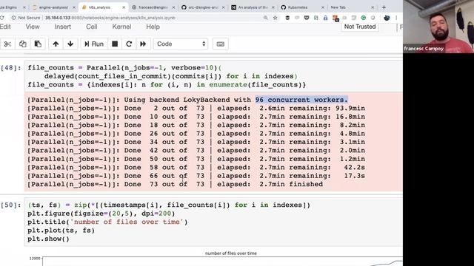
Task: Click the cell prompt '[50]:'
Action: click(11, 205)
